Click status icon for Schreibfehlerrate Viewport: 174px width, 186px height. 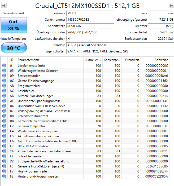4,156
